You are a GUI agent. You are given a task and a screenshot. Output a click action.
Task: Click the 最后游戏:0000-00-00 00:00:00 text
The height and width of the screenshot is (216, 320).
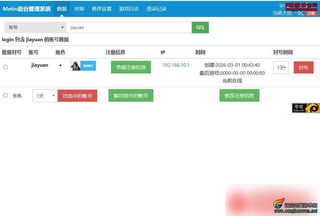[x=232, y=73]
